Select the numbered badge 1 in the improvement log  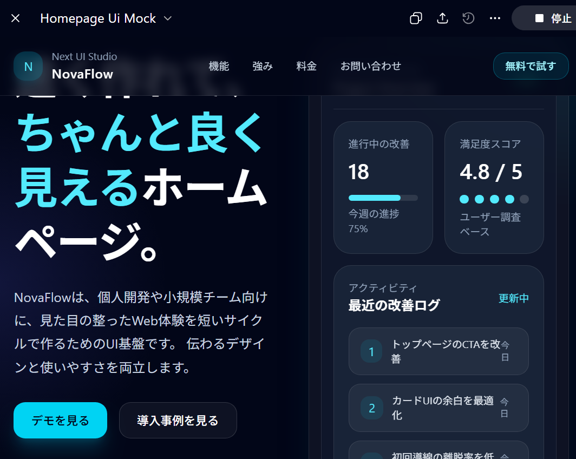(371, 351)
